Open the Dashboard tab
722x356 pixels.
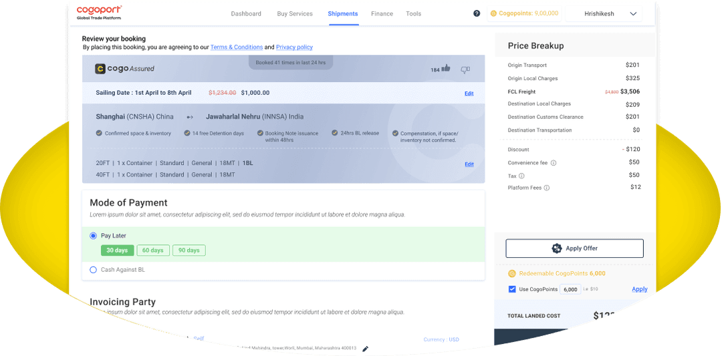tap(246, 14)
